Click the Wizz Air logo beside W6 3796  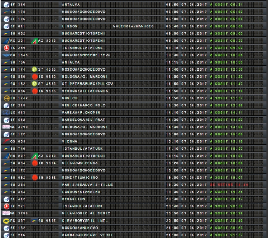6,213
